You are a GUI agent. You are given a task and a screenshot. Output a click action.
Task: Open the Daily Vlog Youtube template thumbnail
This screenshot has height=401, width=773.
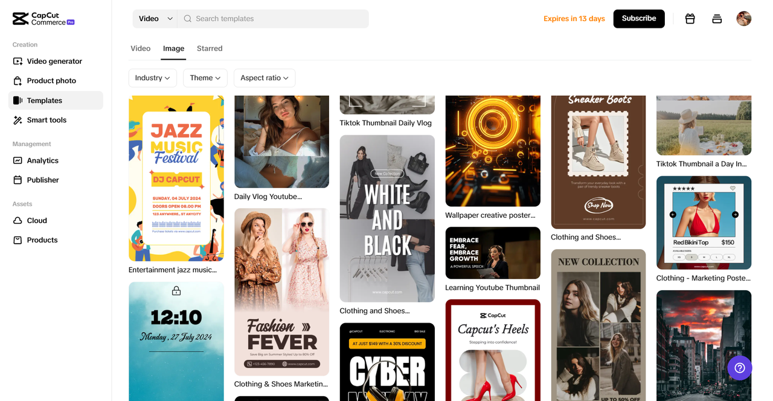[281, 142]
